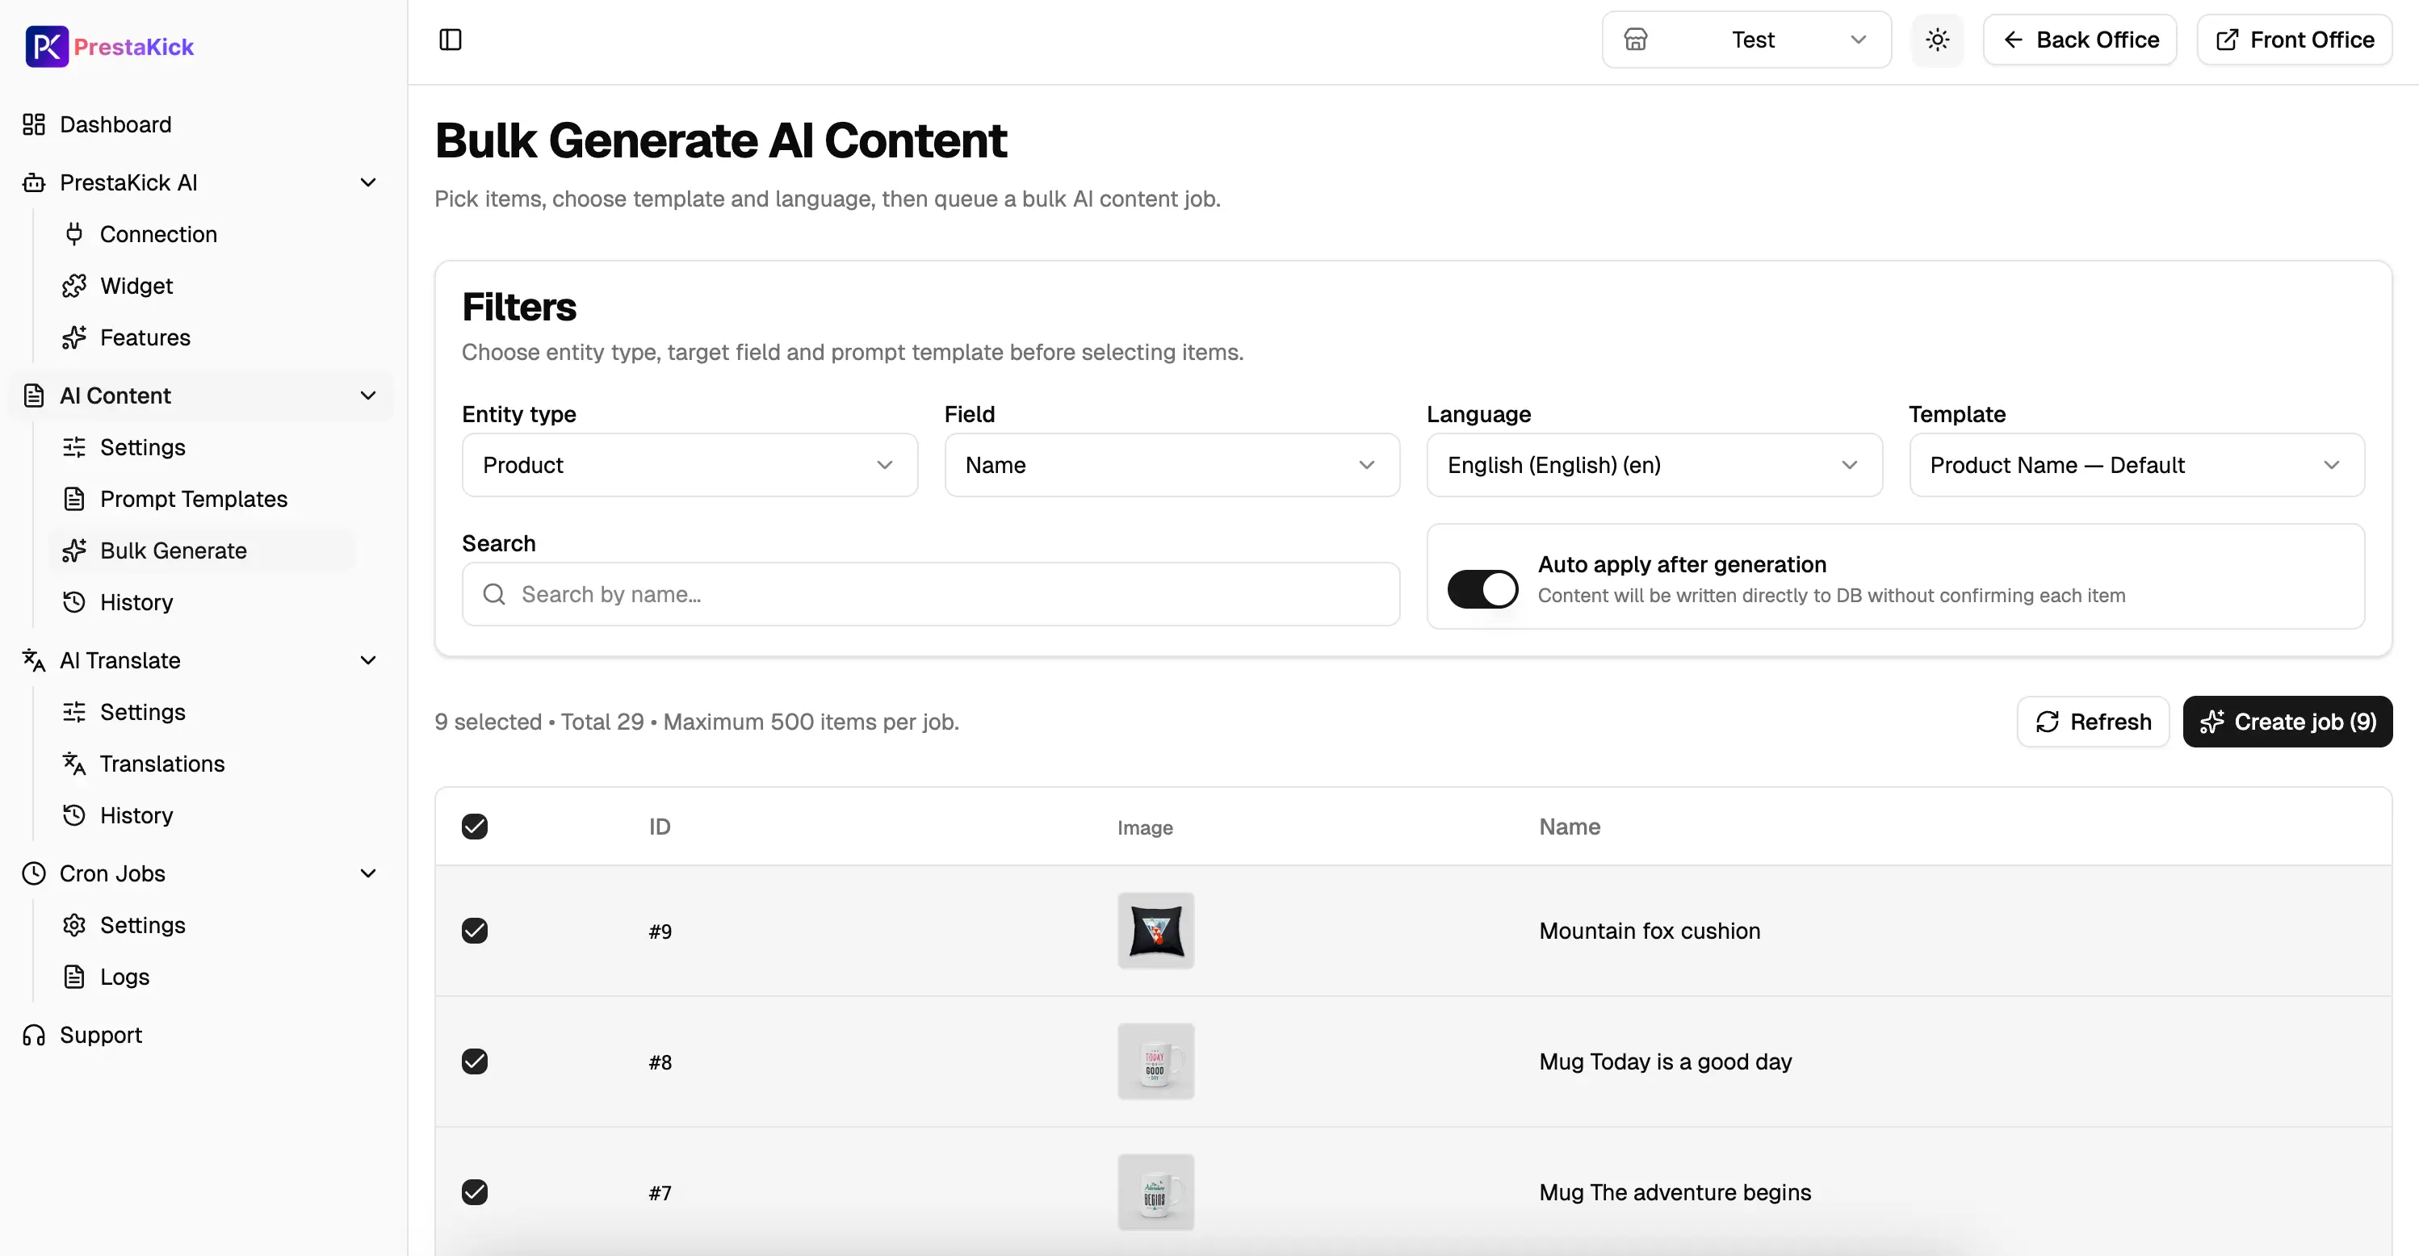The width and height of the screenshot is (2419, 1256).
Task: Click the shop storefront icon
Action: pos(1636,40)
